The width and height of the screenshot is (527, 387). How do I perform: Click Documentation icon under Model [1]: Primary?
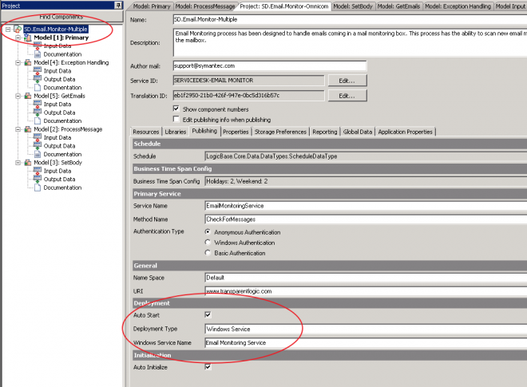click(38, 54)
